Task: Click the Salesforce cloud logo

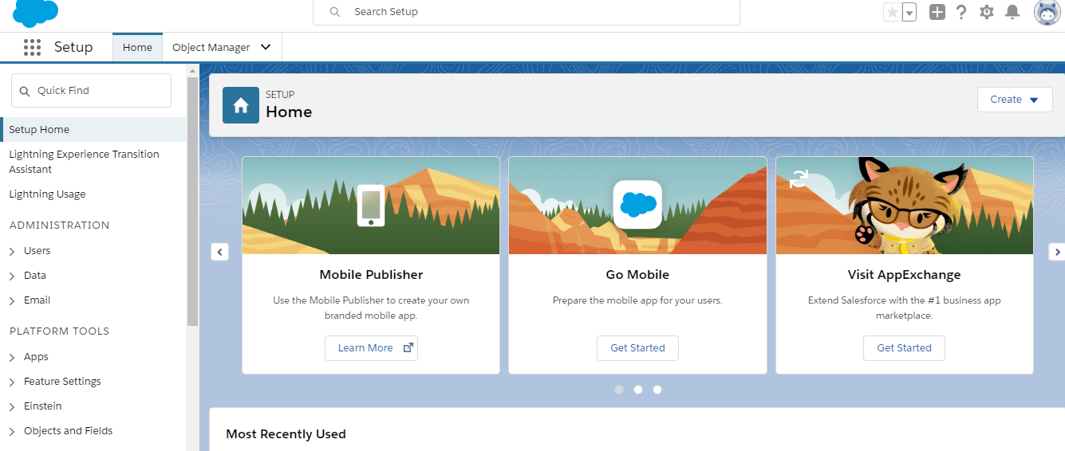Action: point(36,13)
